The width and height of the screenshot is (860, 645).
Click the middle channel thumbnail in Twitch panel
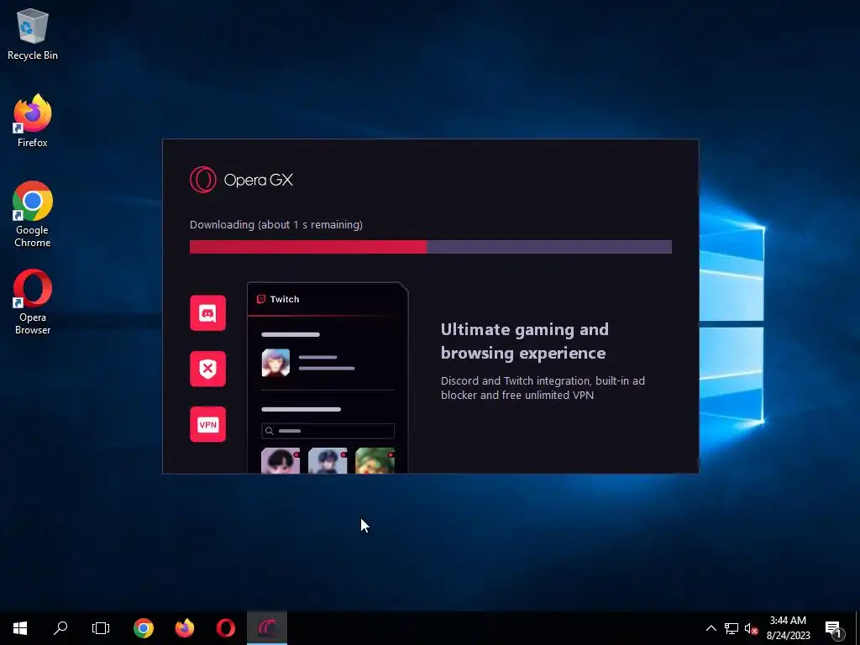(x=328, y=461)
